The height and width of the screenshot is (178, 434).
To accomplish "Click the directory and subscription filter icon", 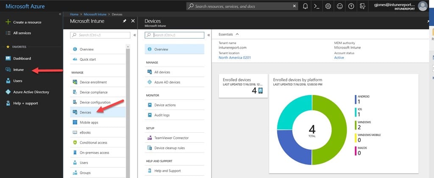I will [362, 6].
